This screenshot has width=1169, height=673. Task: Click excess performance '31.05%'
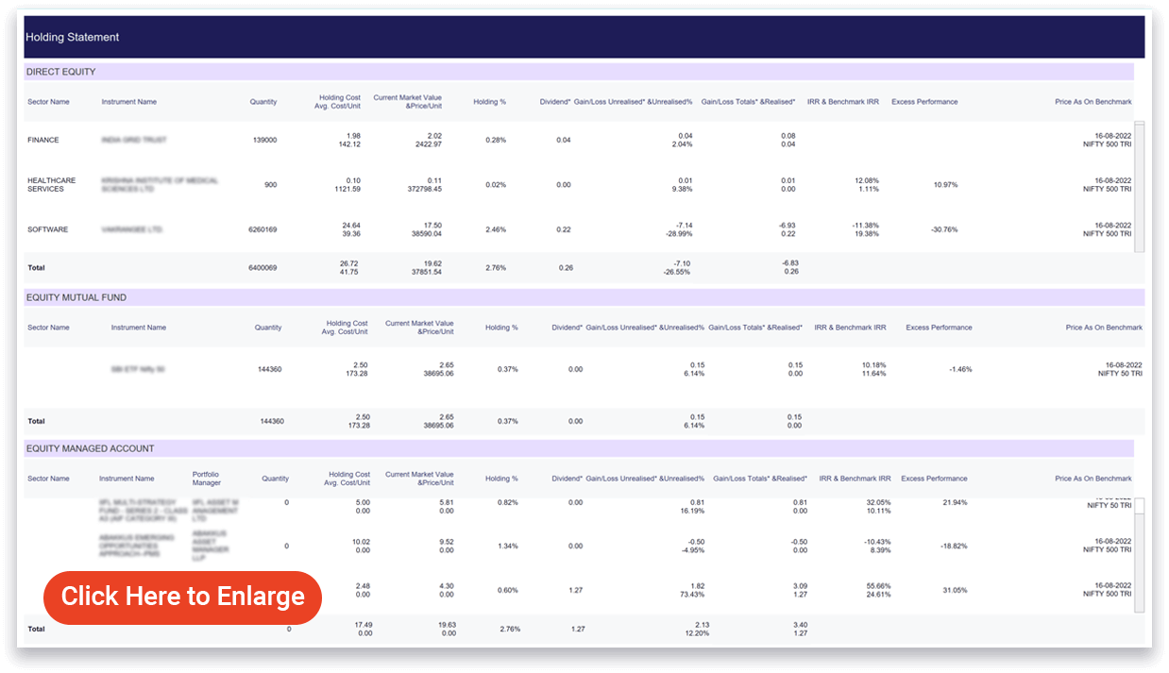click(x=955, y=590)
